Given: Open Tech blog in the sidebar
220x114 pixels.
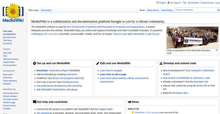Looking at the screenshot, I should (x=7, y=40).
